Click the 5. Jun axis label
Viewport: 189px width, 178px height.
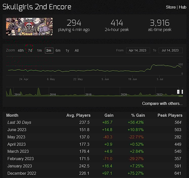click(x=105, y=79)
